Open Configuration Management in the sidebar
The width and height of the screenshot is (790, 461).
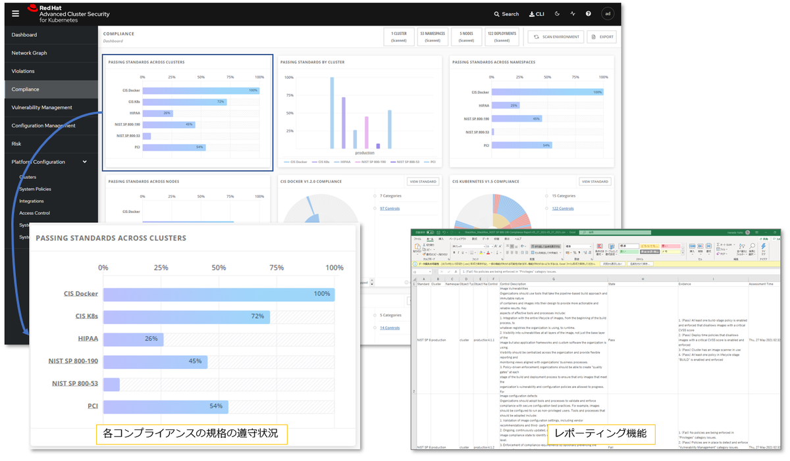pos(43,126)
